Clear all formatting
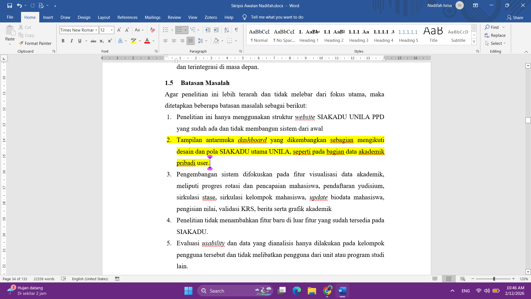The height and width of the screenshot is (299, 531). [152, 30]
